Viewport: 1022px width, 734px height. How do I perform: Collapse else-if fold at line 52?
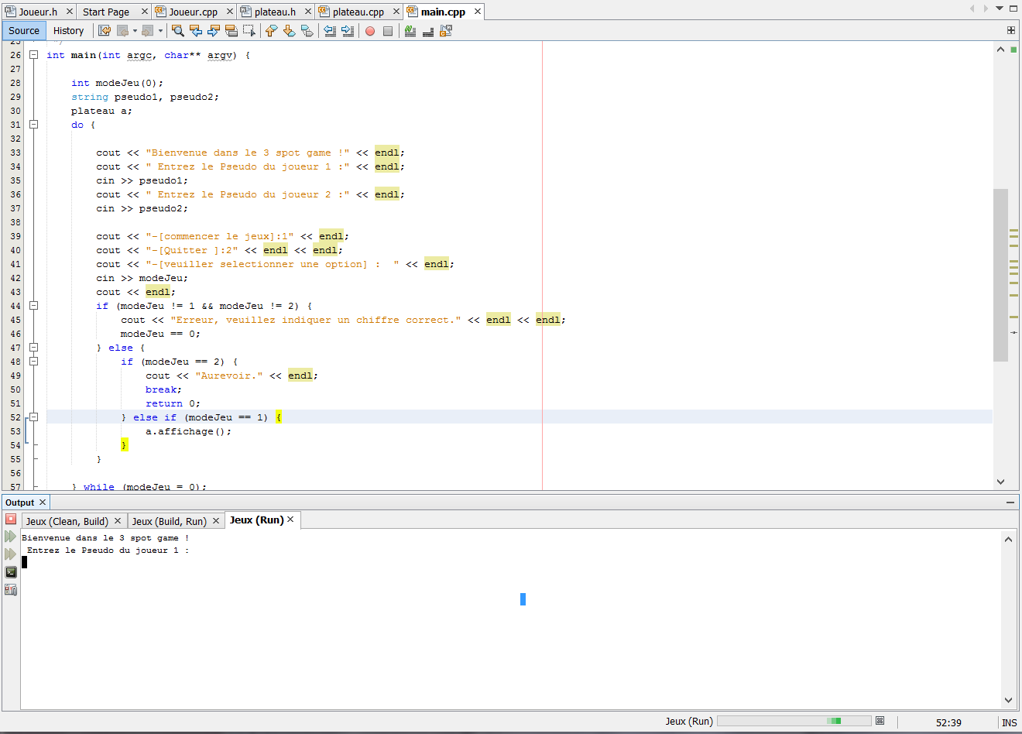point(33,417)
